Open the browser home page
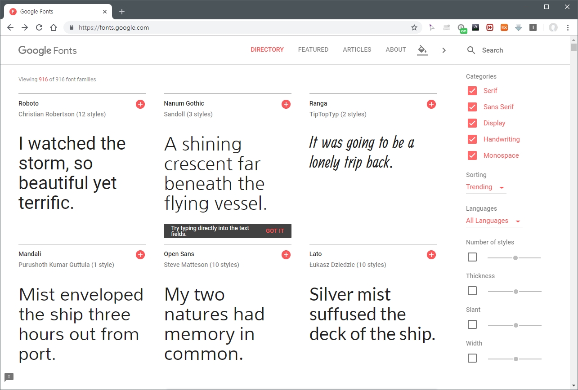Image resolution: width=578 pixels, height=390 pixels. [x=54, y=27]
